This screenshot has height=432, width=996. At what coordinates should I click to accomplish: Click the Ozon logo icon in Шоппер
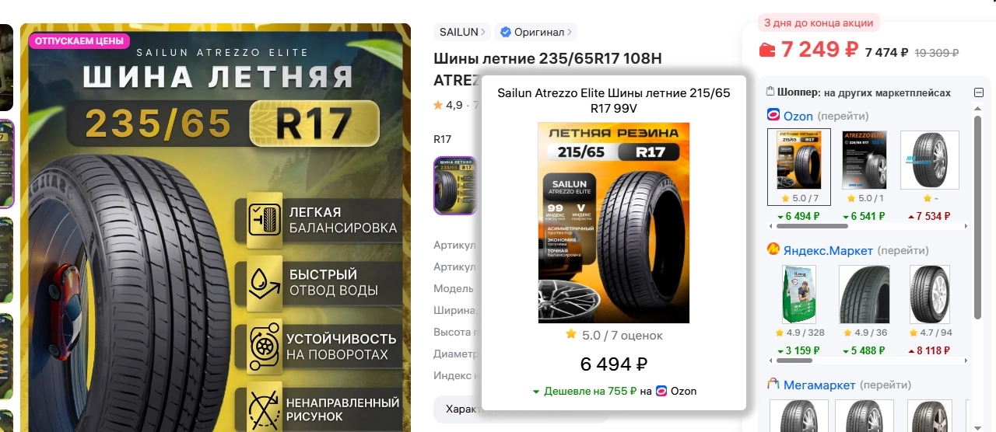(773, 115)
